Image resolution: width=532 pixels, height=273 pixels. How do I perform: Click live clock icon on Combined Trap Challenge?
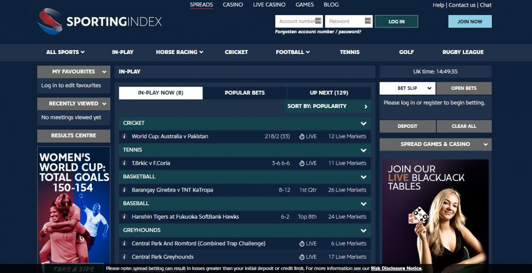[x=302, y=244]
